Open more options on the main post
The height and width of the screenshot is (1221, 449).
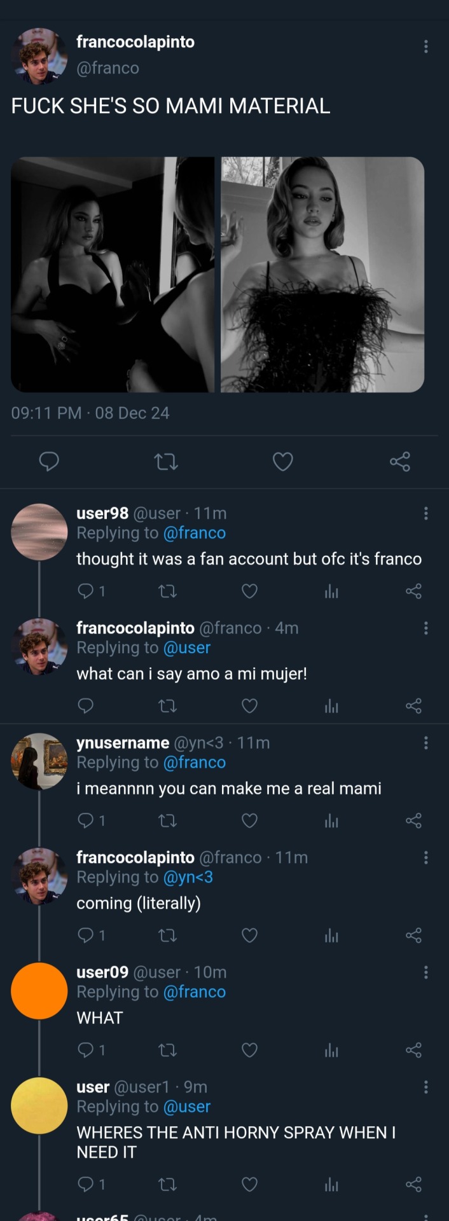(x=425, y=46)
